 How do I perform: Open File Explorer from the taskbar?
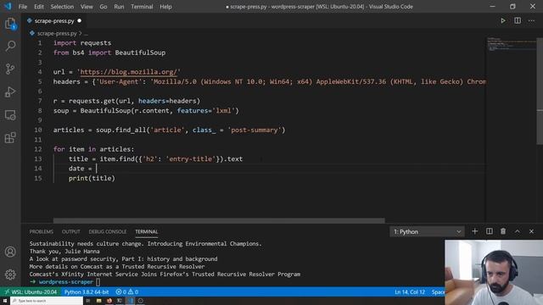(x=98, y=301)
